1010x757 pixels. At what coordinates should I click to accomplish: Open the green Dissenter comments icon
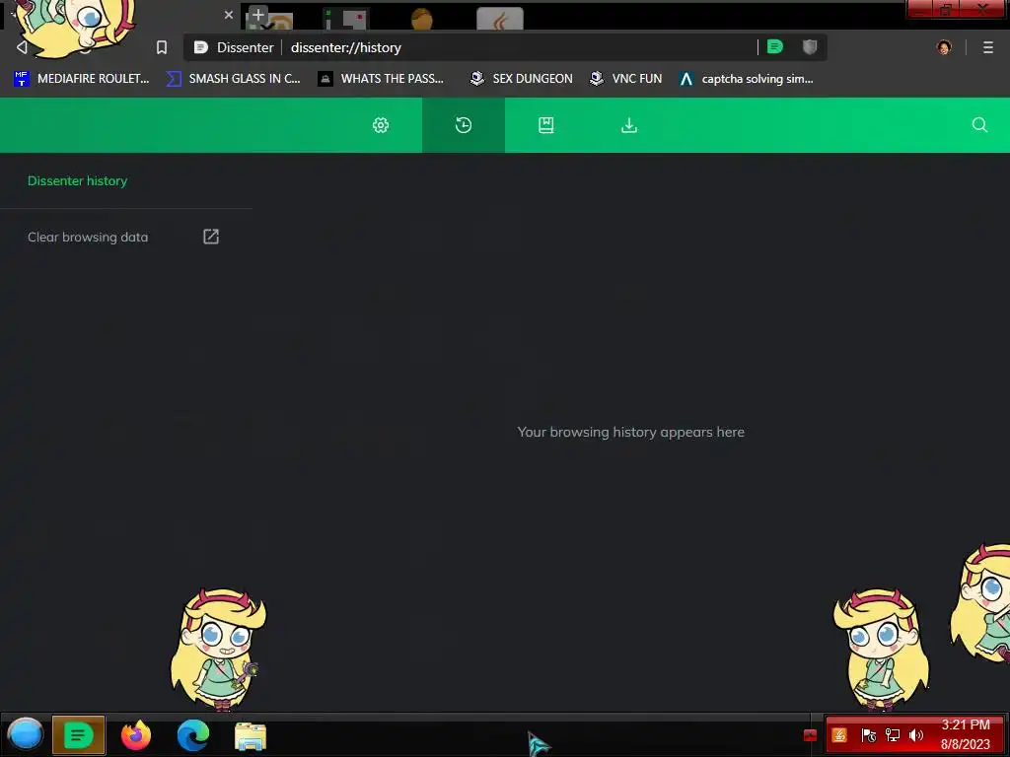pyautogui.click(x=775, y=46)
